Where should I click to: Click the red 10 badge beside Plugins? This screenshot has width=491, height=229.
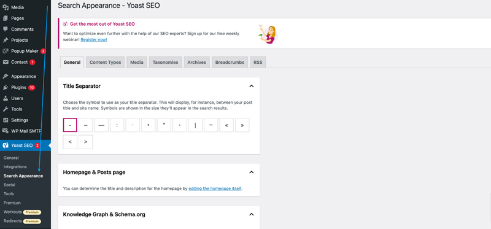tap(32, 87)
